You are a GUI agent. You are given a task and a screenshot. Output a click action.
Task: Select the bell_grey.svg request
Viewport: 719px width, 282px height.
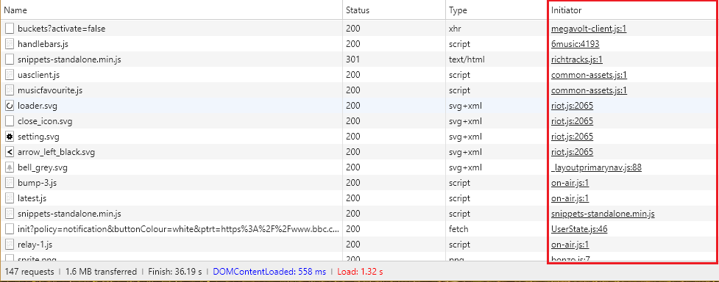pyautogui.click(x=359, y=167)
